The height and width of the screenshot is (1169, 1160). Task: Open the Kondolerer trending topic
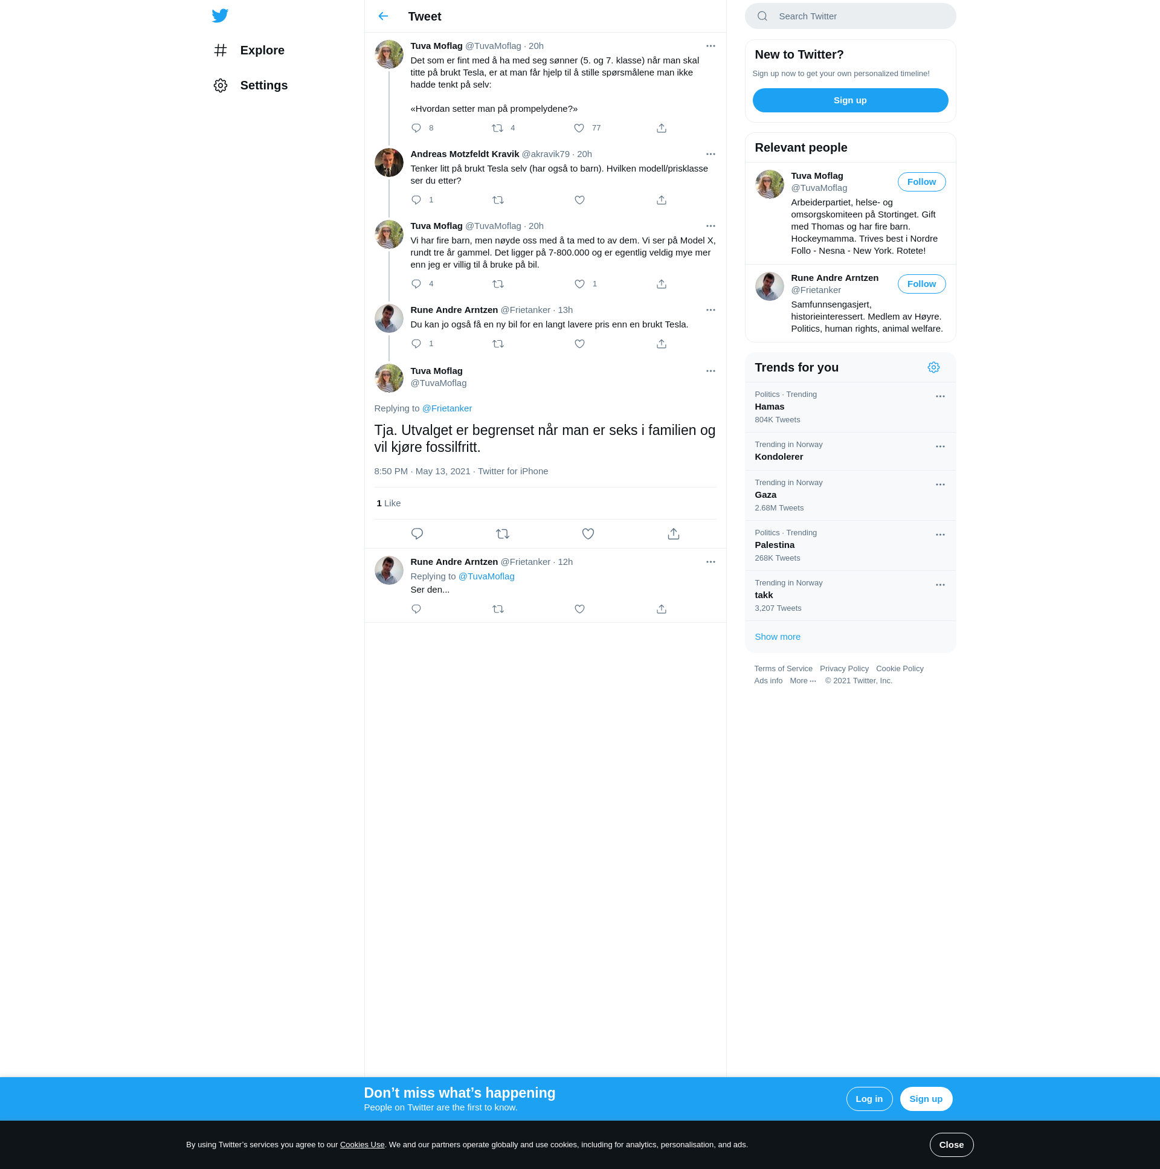850,452
